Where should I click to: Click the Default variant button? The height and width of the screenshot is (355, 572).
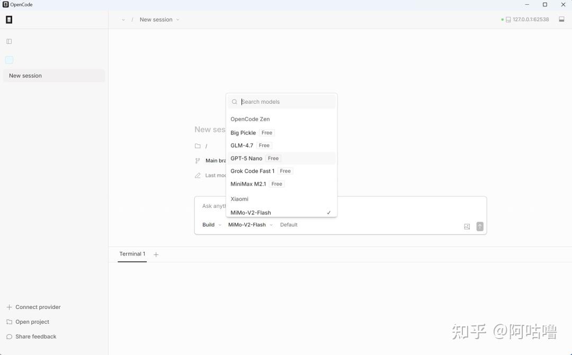(x=289, y=225)
